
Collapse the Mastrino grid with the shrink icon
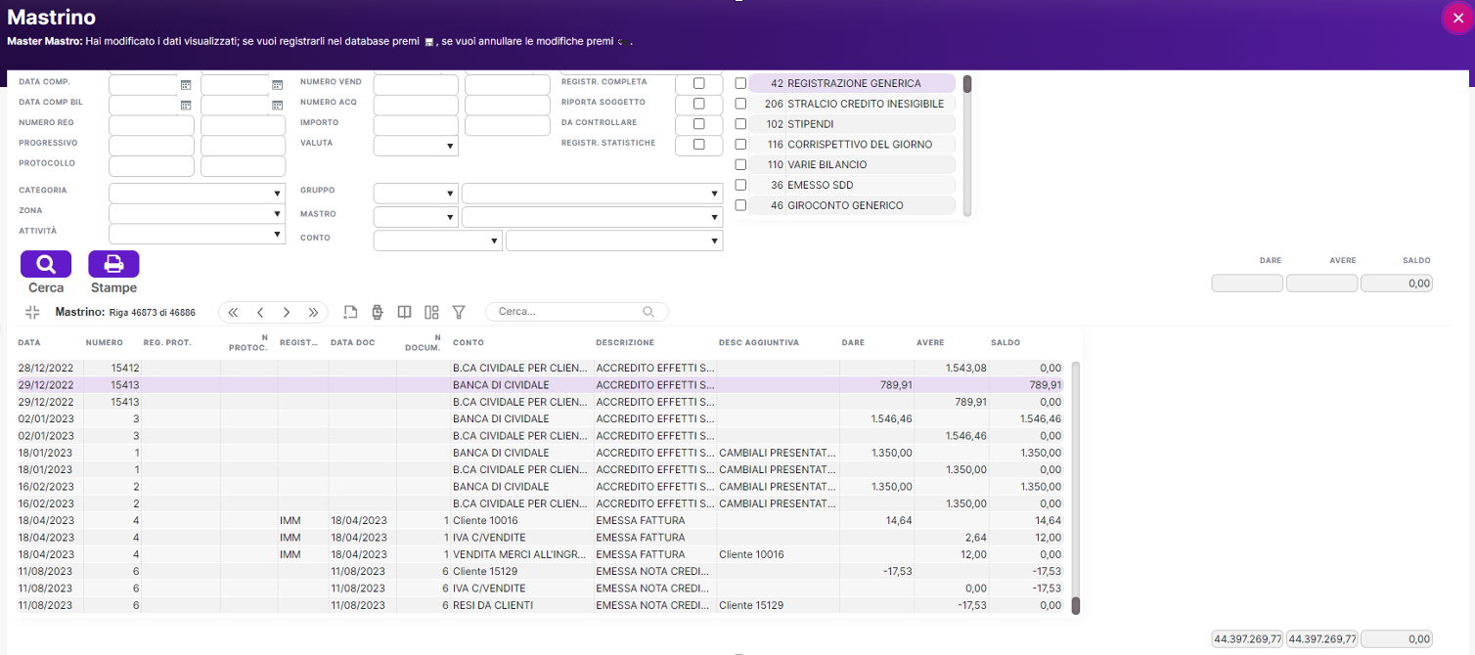(32, 312)
